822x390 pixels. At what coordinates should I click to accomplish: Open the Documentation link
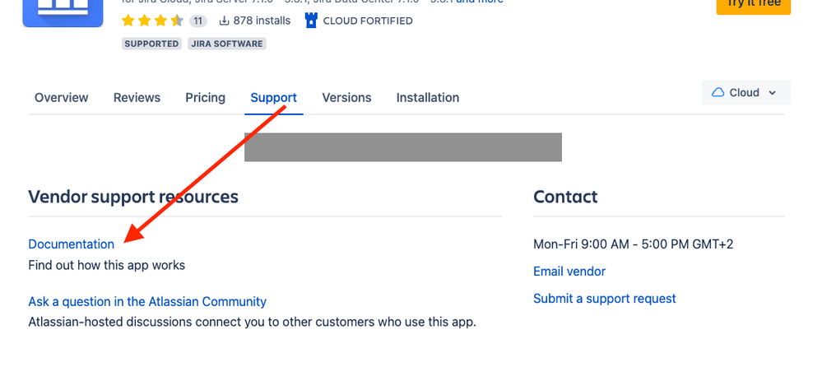click(72, 244)
